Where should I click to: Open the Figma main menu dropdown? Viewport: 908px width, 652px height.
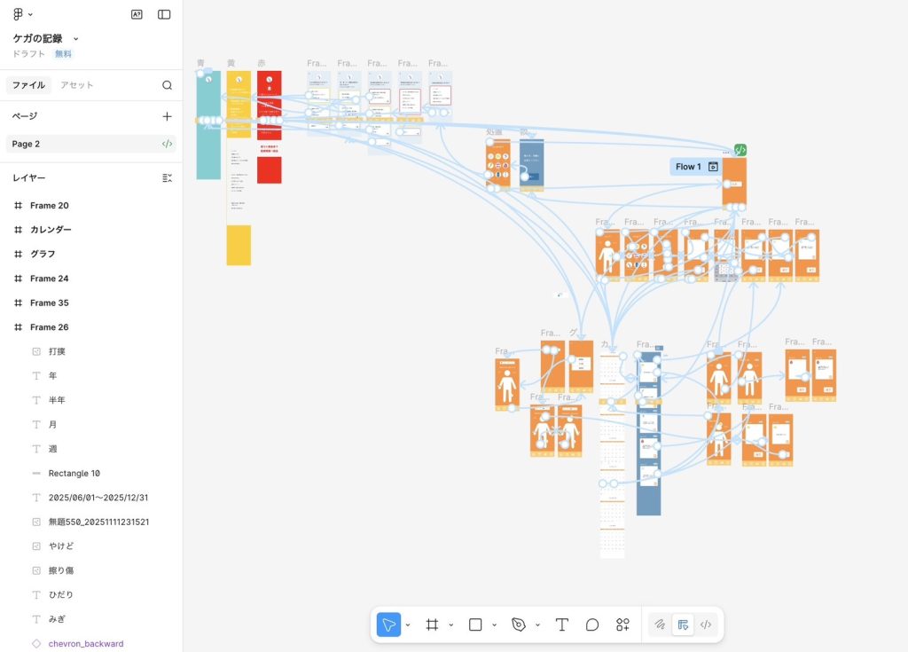23,14
